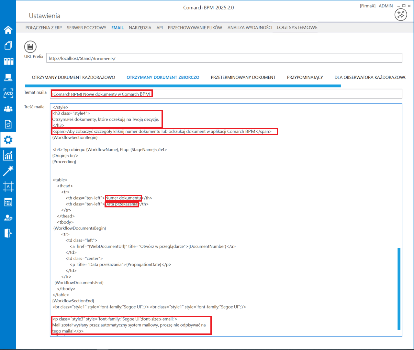Open the binders archive sidebar icon
Screen dimensions: 414x350
pos(8,61)
